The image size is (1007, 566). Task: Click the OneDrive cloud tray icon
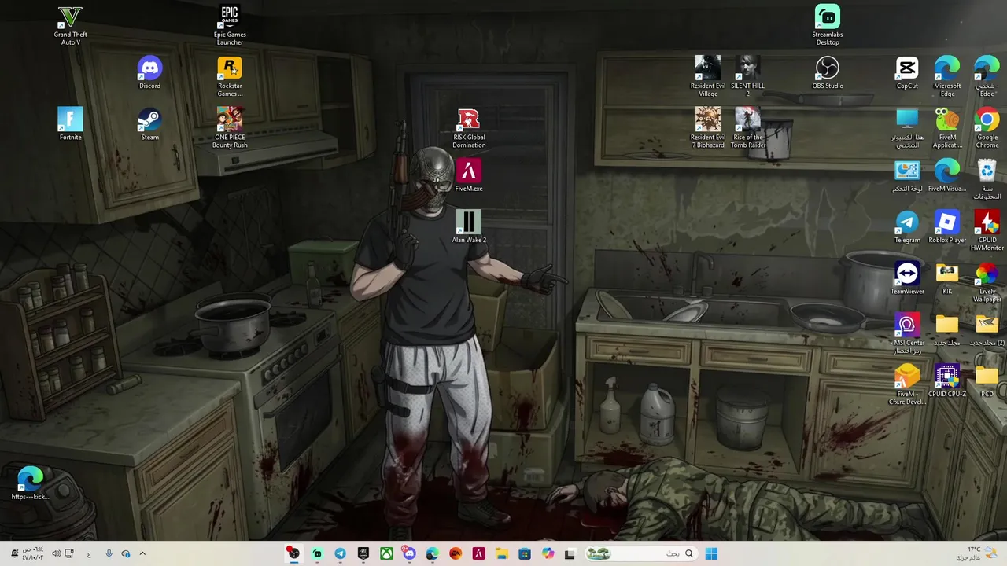126,553
